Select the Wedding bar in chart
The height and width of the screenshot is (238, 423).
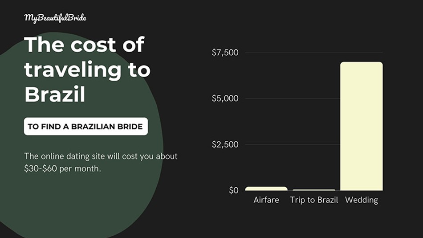361,126
